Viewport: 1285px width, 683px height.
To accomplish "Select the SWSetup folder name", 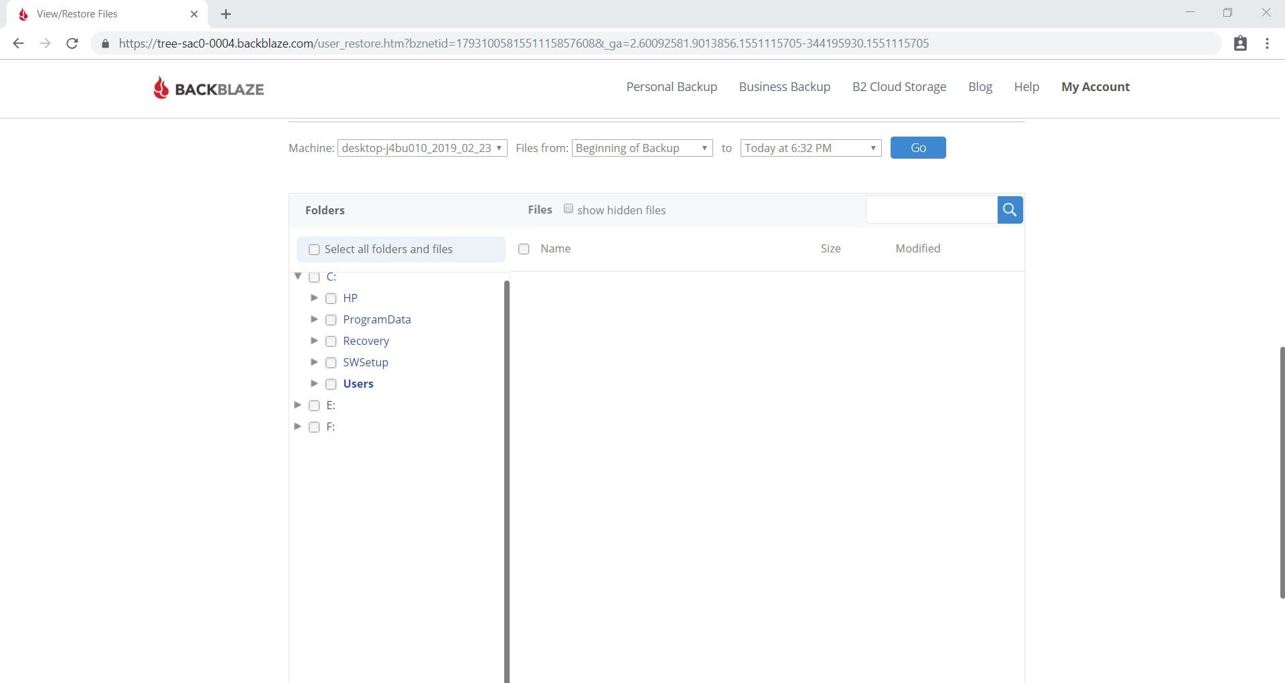I will (366, 362).
